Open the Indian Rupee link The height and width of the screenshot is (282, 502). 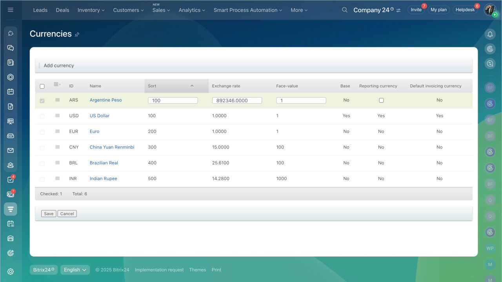[104, 178]
